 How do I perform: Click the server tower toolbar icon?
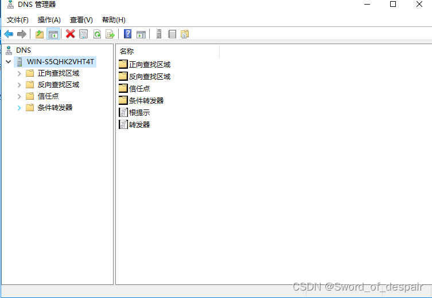[x=159, y=34]
